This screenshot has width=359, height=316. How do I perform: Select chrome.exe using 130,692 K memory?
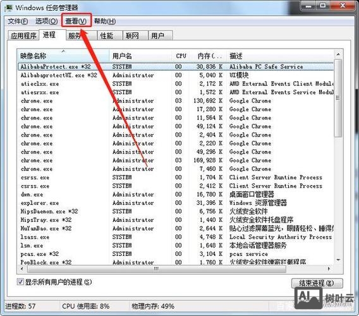click(x=176, y=100)
